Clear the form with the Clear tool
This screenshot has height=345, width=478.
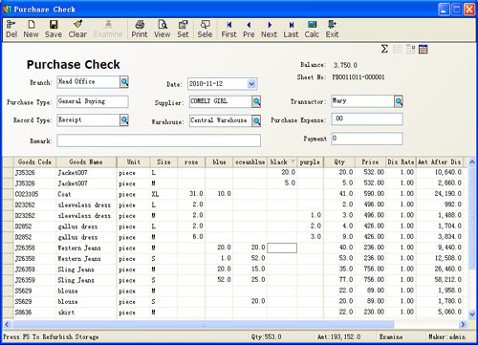pos(77,29)
